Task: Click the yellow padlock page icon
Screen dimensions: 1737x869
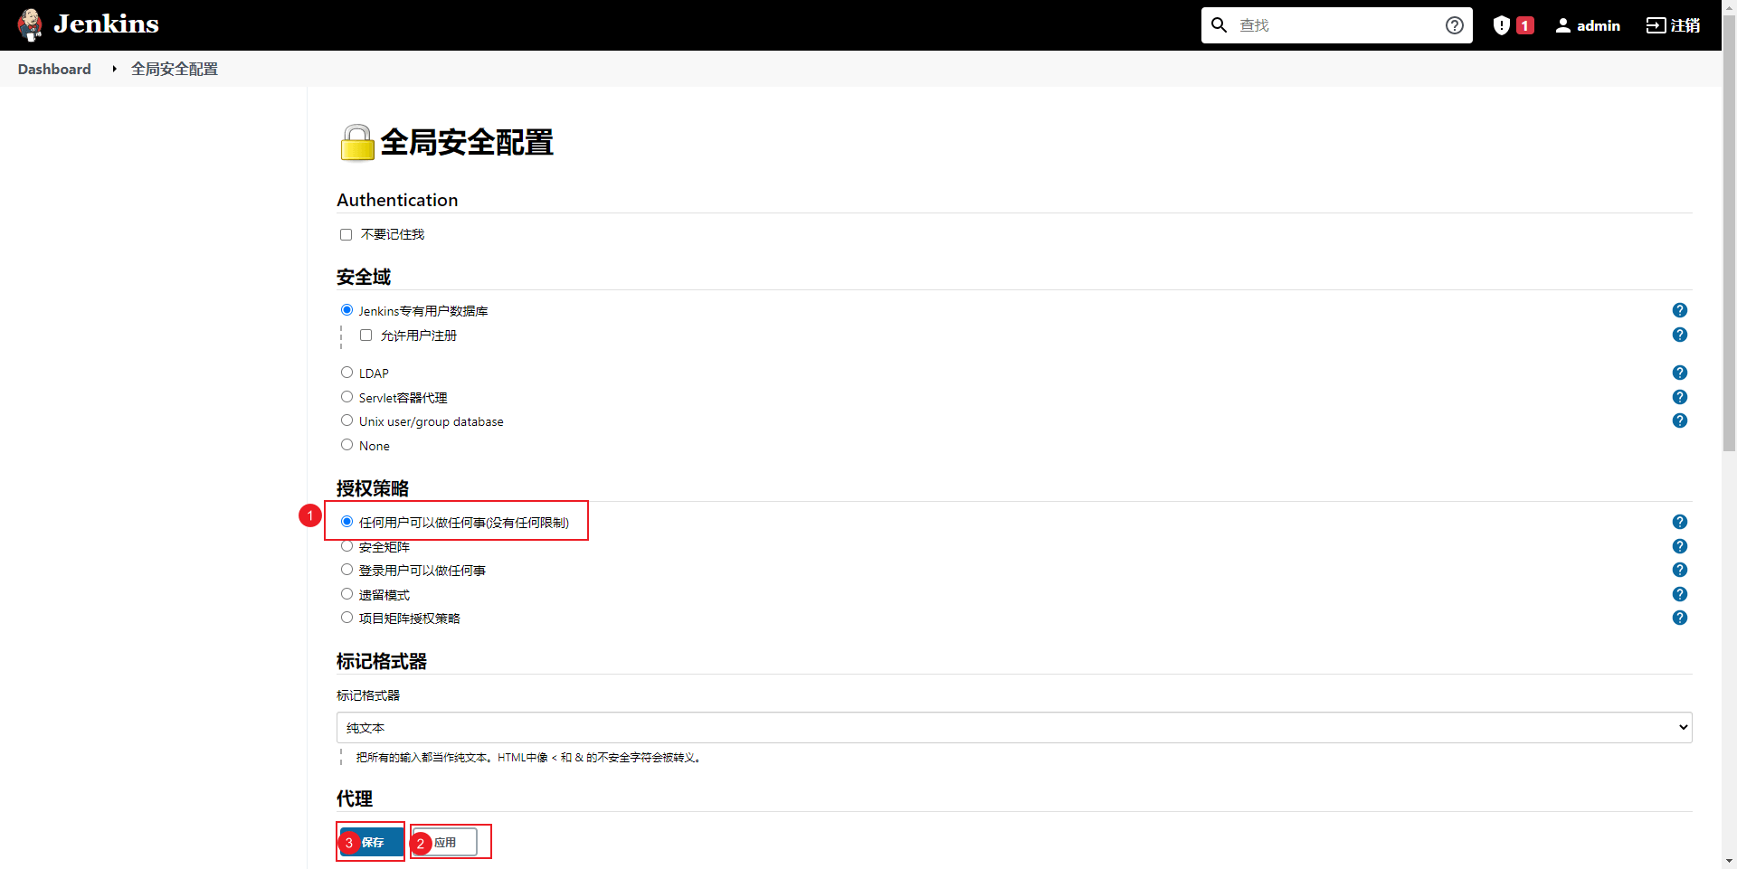Action: (x=356, y=143)
